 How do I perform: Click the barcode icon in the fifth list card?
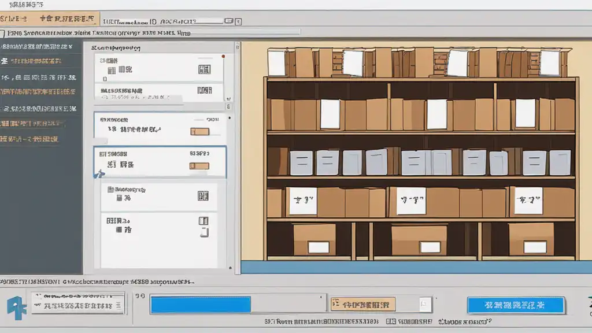203,197
